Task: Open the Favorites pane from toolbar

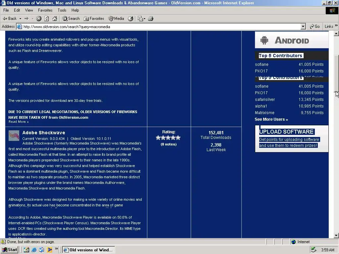Action: tap(94, 19)
